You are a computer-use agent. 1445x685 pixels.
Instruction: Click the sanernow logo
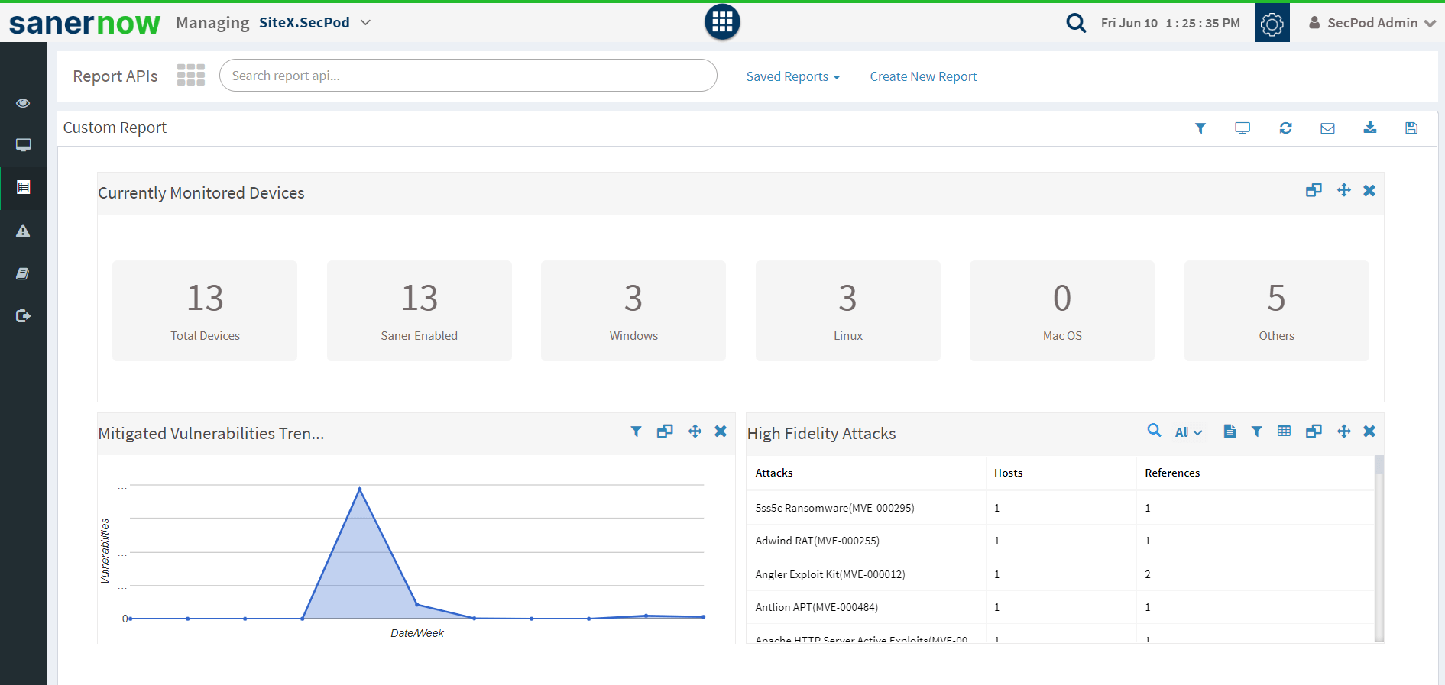[x=85, y=23]
